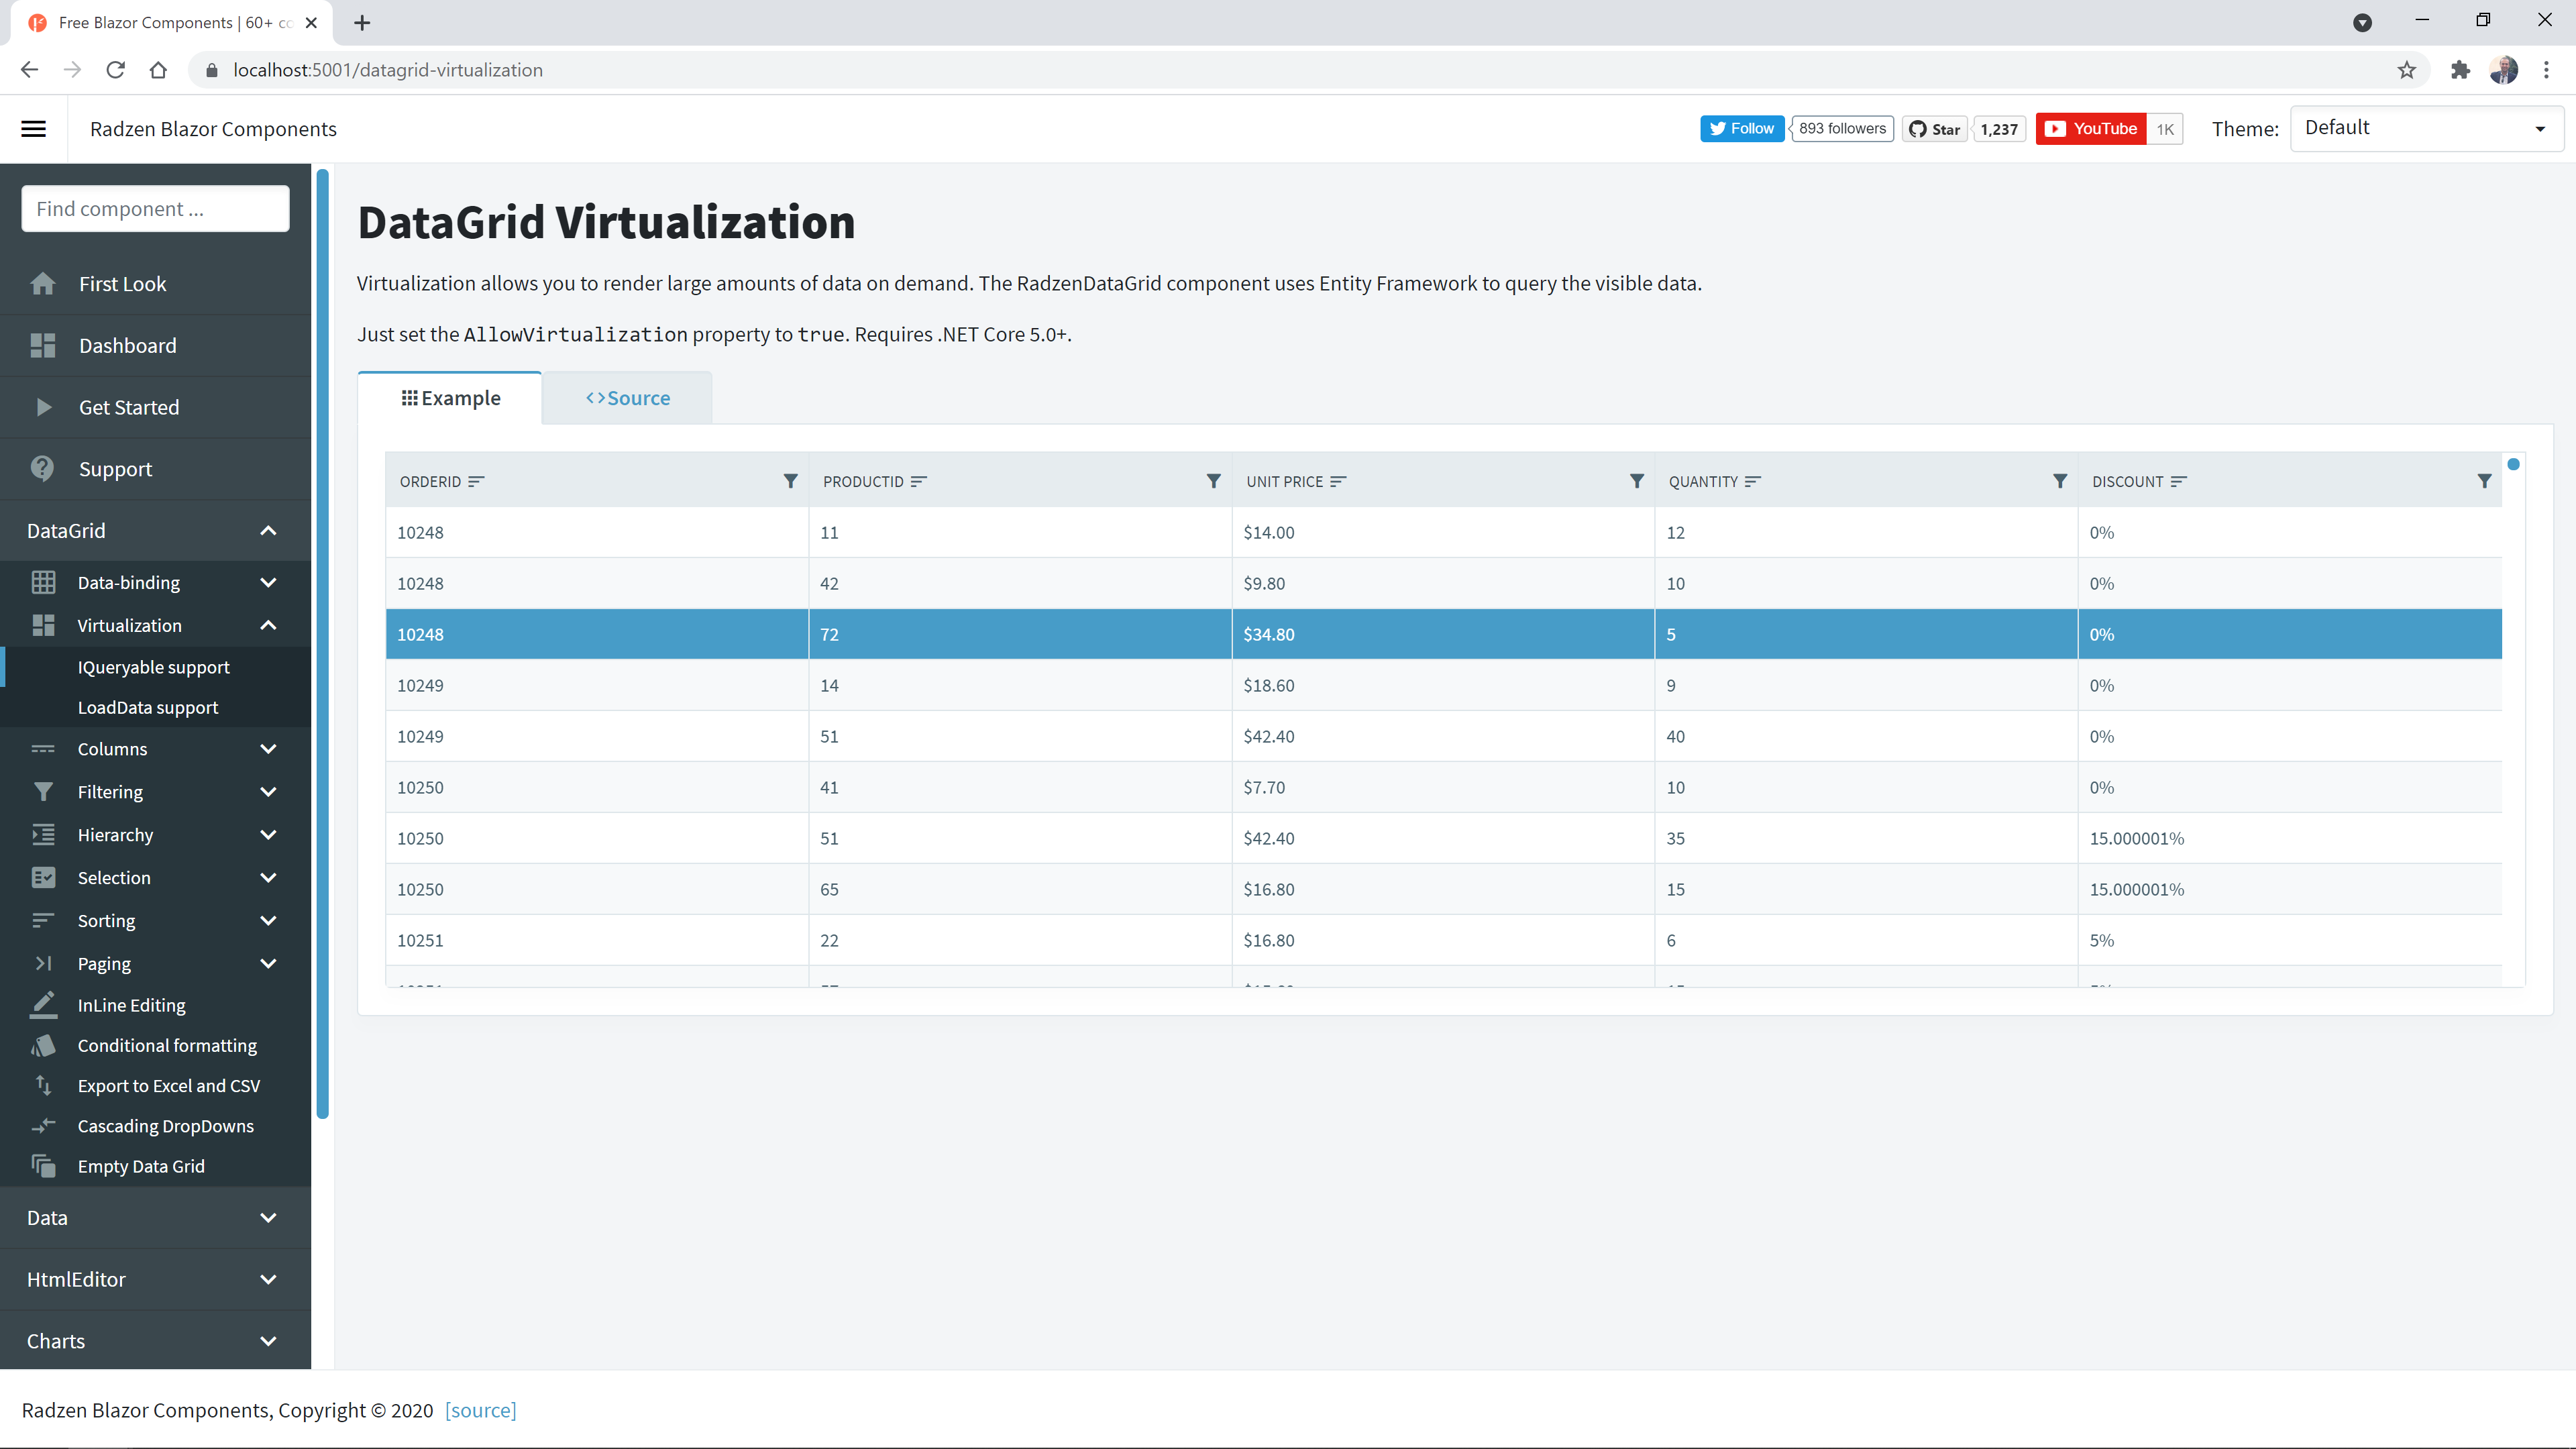Reload the page with refresh icon
The height and width of the screenshot is (1449, 2576).
pos(115,70)
